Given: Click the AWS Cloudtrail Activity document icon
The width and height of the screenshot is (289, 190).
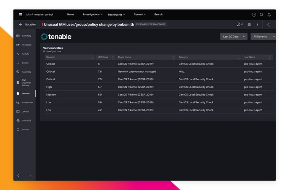Looking at the screenshot, I should coord(18,82).
